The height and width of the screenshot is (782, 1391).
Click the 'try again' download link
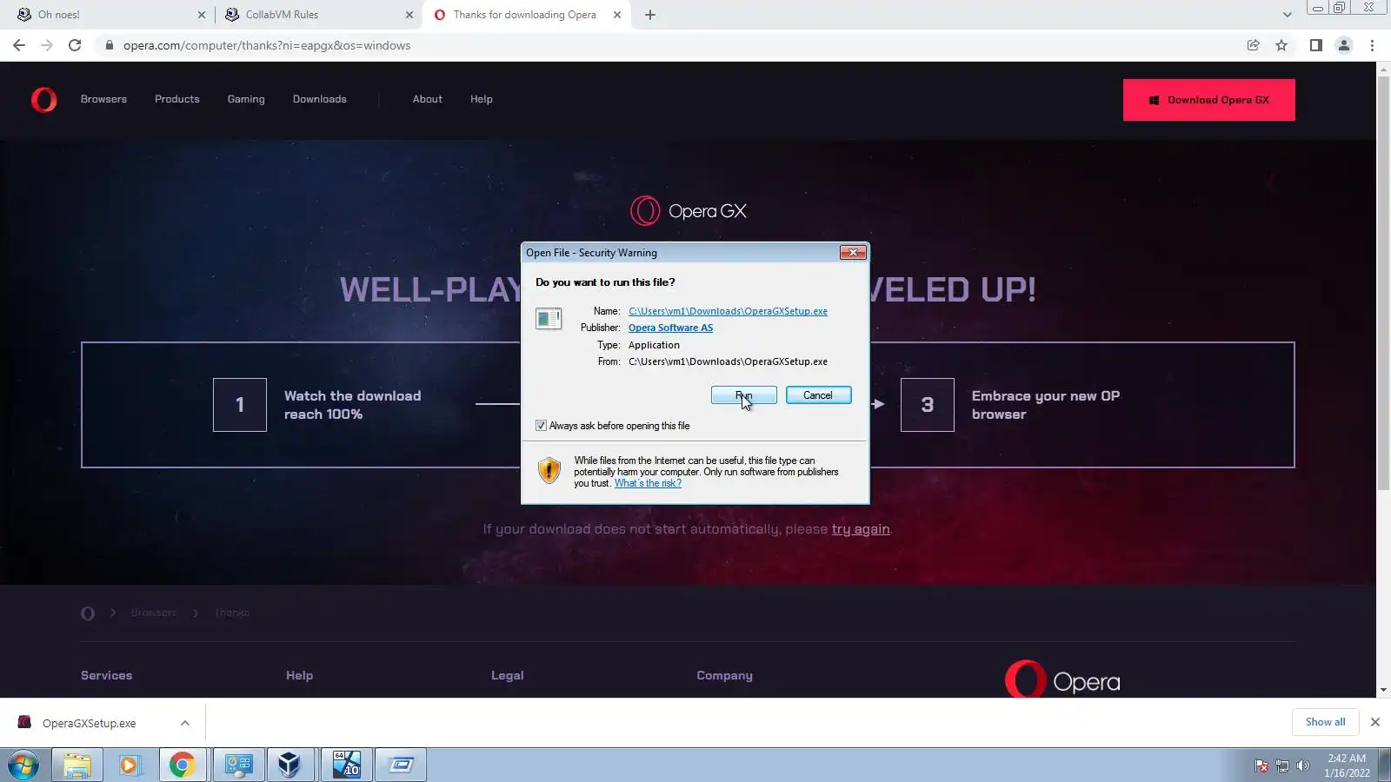(x=861, y=529)
